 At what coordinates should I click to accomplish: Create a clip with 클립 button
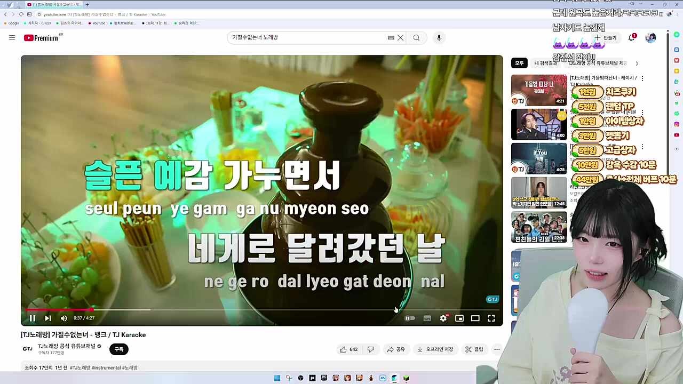474,349
